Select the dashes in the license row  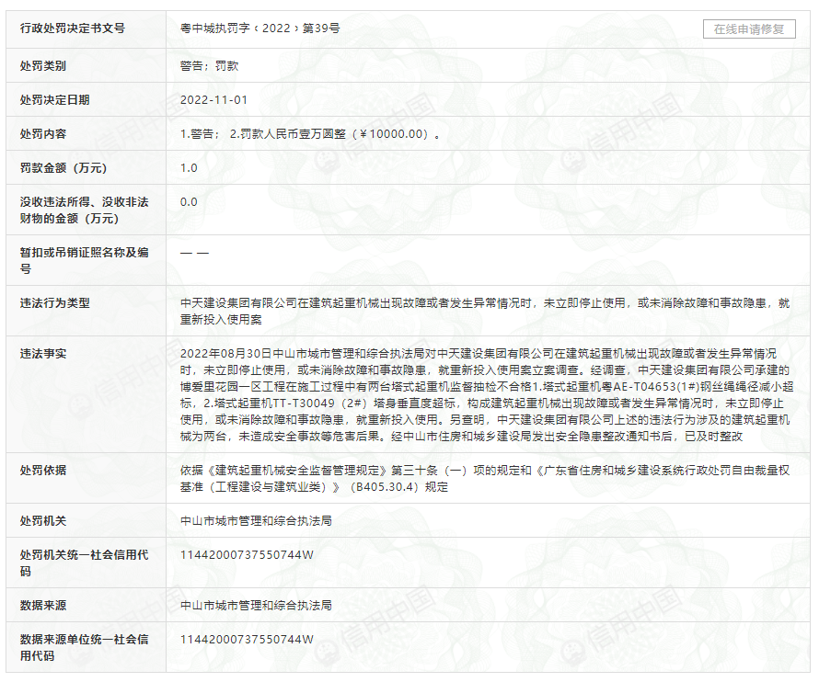tap(194, 253)
